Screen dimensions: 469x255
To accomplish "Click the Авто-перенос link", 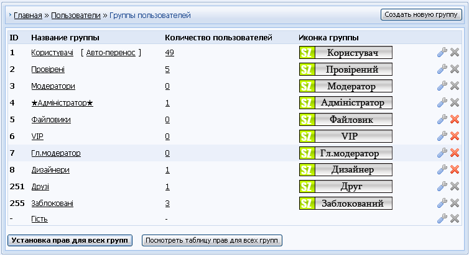I will [111, 53].
